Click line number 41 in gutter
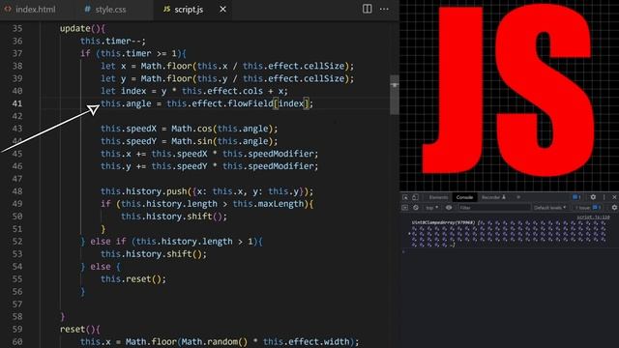The height and width of the screenshot is (348, 619). [x=17, y=103]
